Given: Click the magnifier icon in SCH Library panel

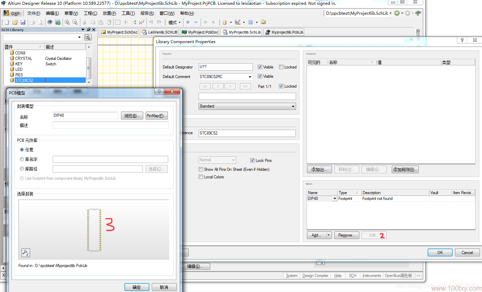Looking at the screenshot, I should 88,37.
